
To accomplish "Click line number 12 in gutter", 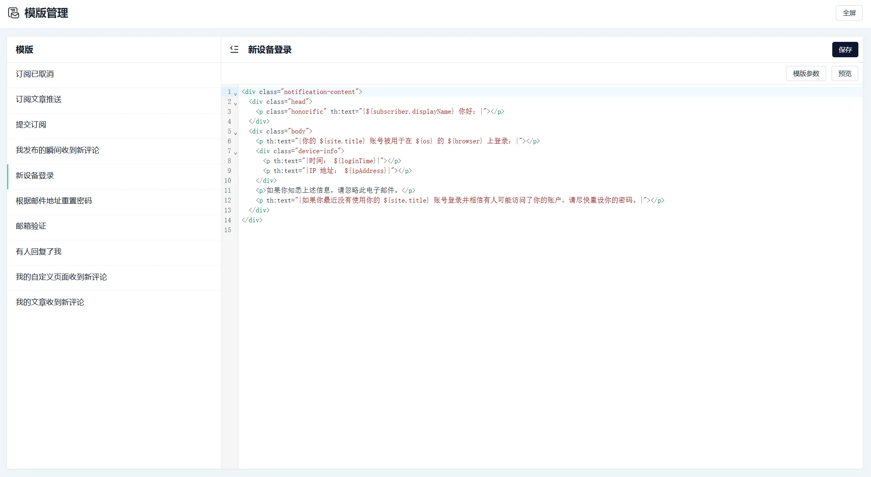I will 228,201.
